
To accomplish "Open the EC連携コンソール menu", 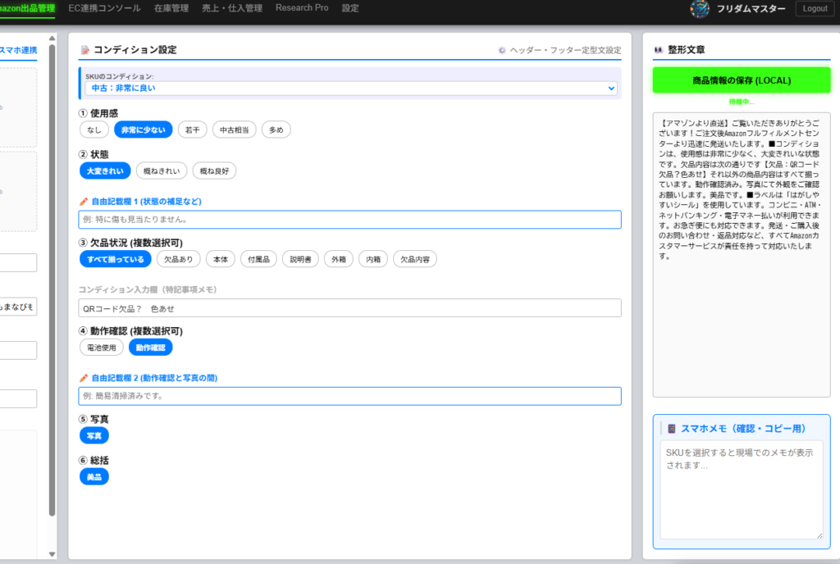I will point(104,8).
